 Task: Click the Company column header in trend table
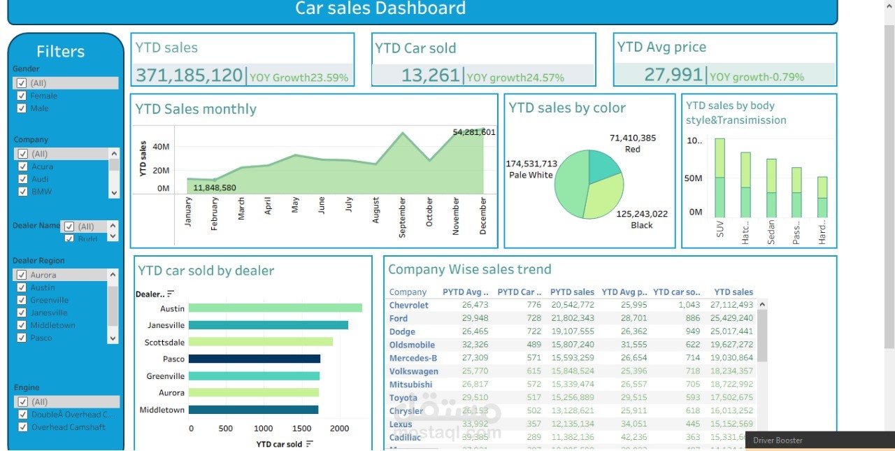(x=408, y=292)
